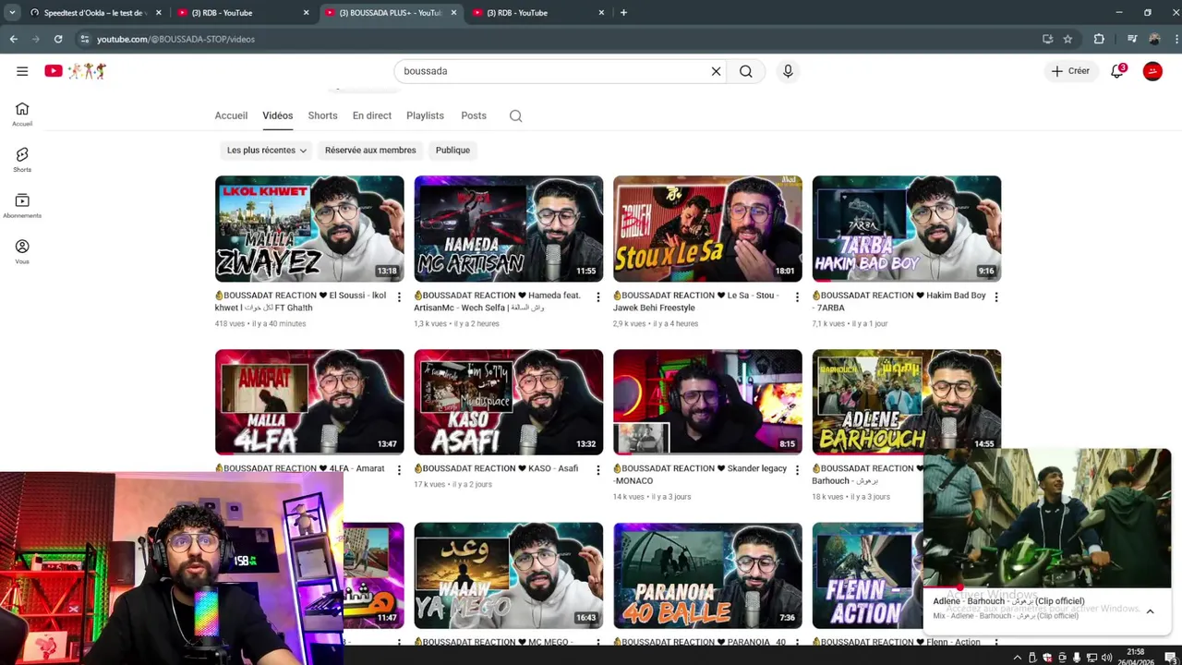Show hidden system tray icons
Image resolution: width=1182 pixels, height=665 pixels.
pyautogui.click(x=1018, y=658)
